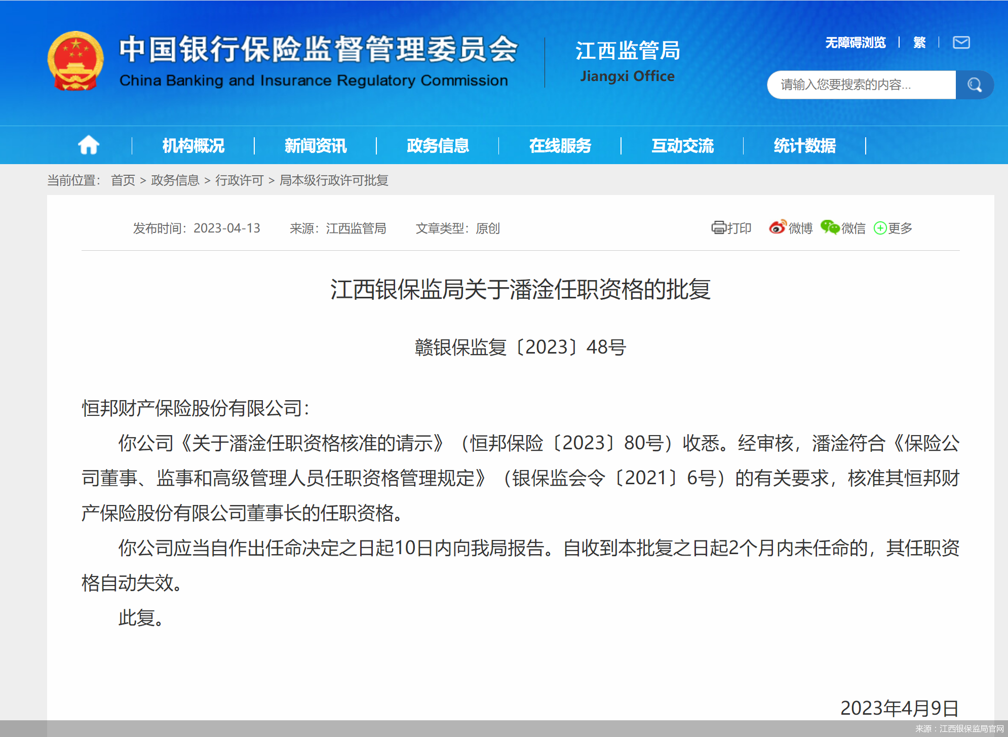Viewport: 1008px width, 737px height.
Task: Click the CBIRC national emblem logo
Action: tap(75, 61)
